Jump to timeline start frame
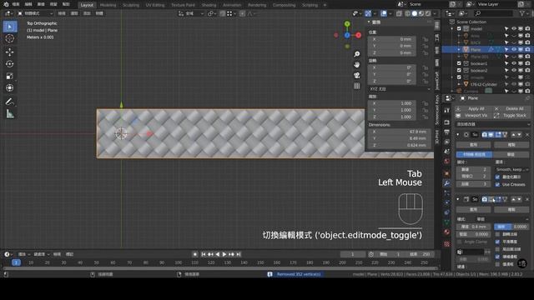 204,254
